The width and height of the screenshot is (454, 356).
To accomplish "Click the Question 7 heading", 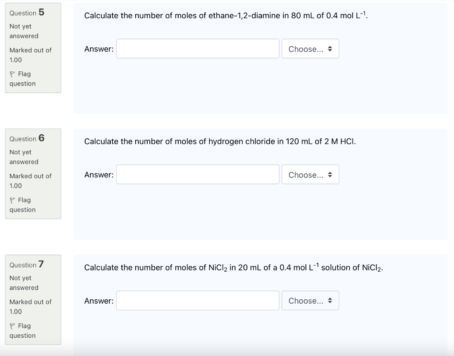I will tap(27, 265).
